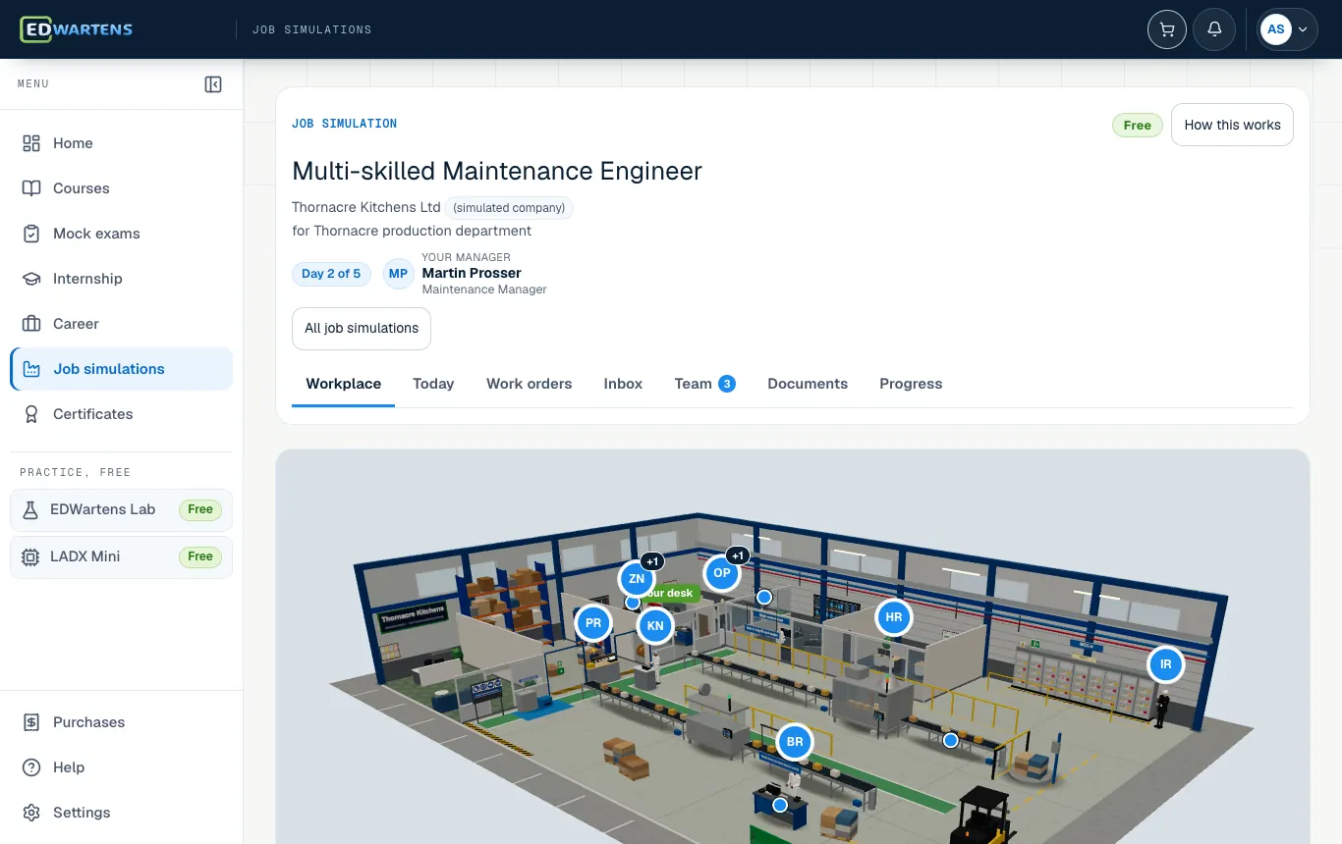The width and height of the screenshot is (1342, 844).
Task: Click the Career briefcase icon
Action: tap(31, 324)
